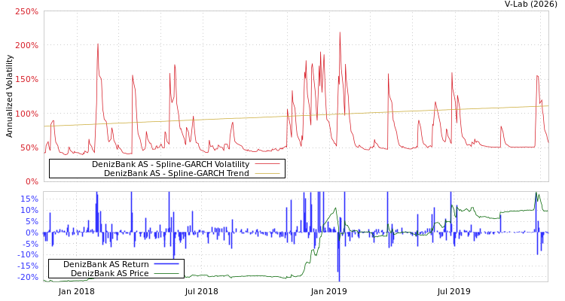Click the 0% label on volatility chart
The height and width of the screenshot is (301, 565).
click(32, 181)
